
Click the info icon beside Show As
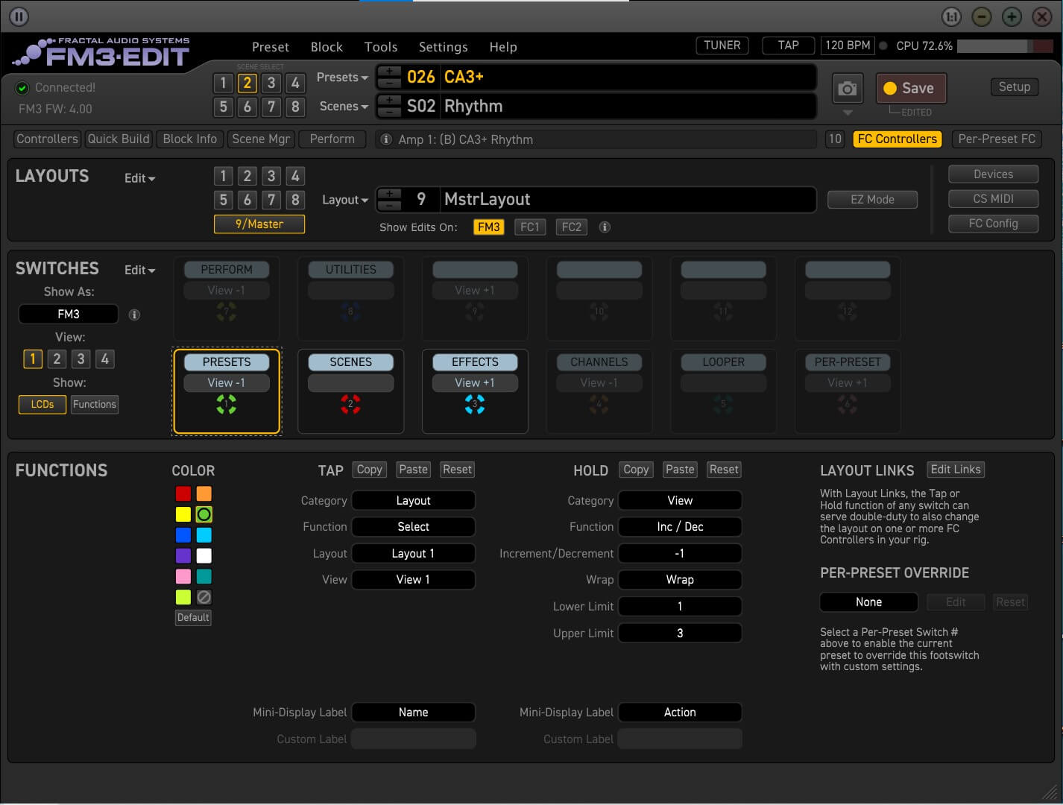(134, 315)
